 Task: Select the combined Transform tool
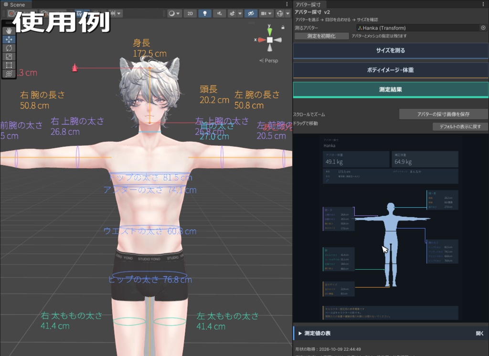click(x=9, y=74)
